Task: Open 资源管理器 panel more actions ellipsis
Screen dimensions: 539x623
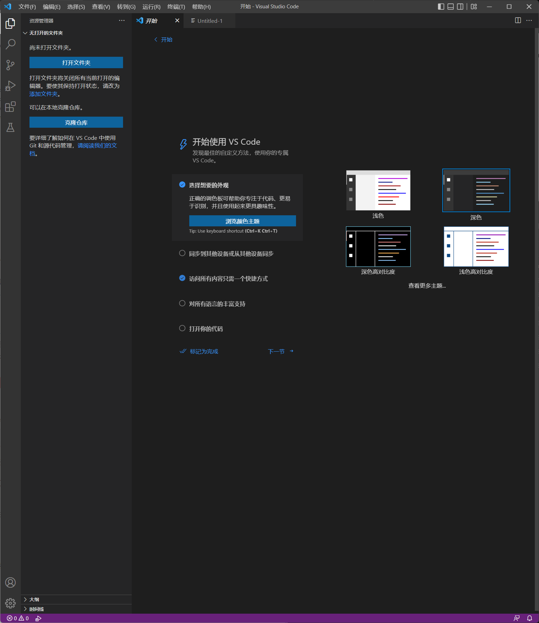Action: [122, 20]
